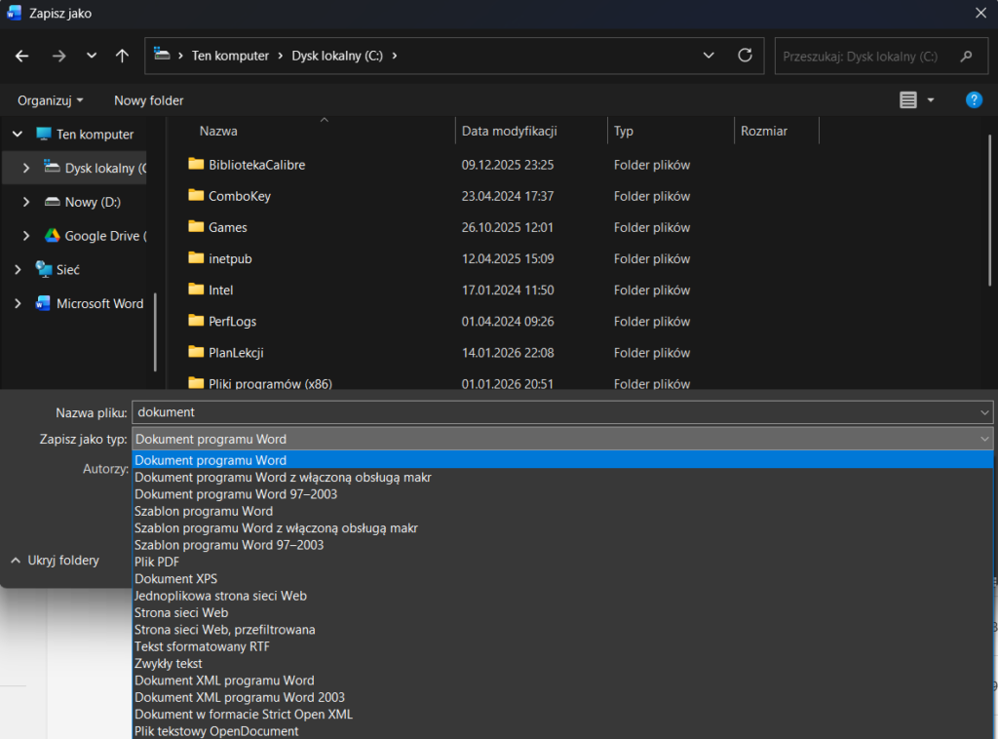The height and width of the screenshot is (739, 998).
Task: Choose Plik PDF from type list
Action: (157, 562)
